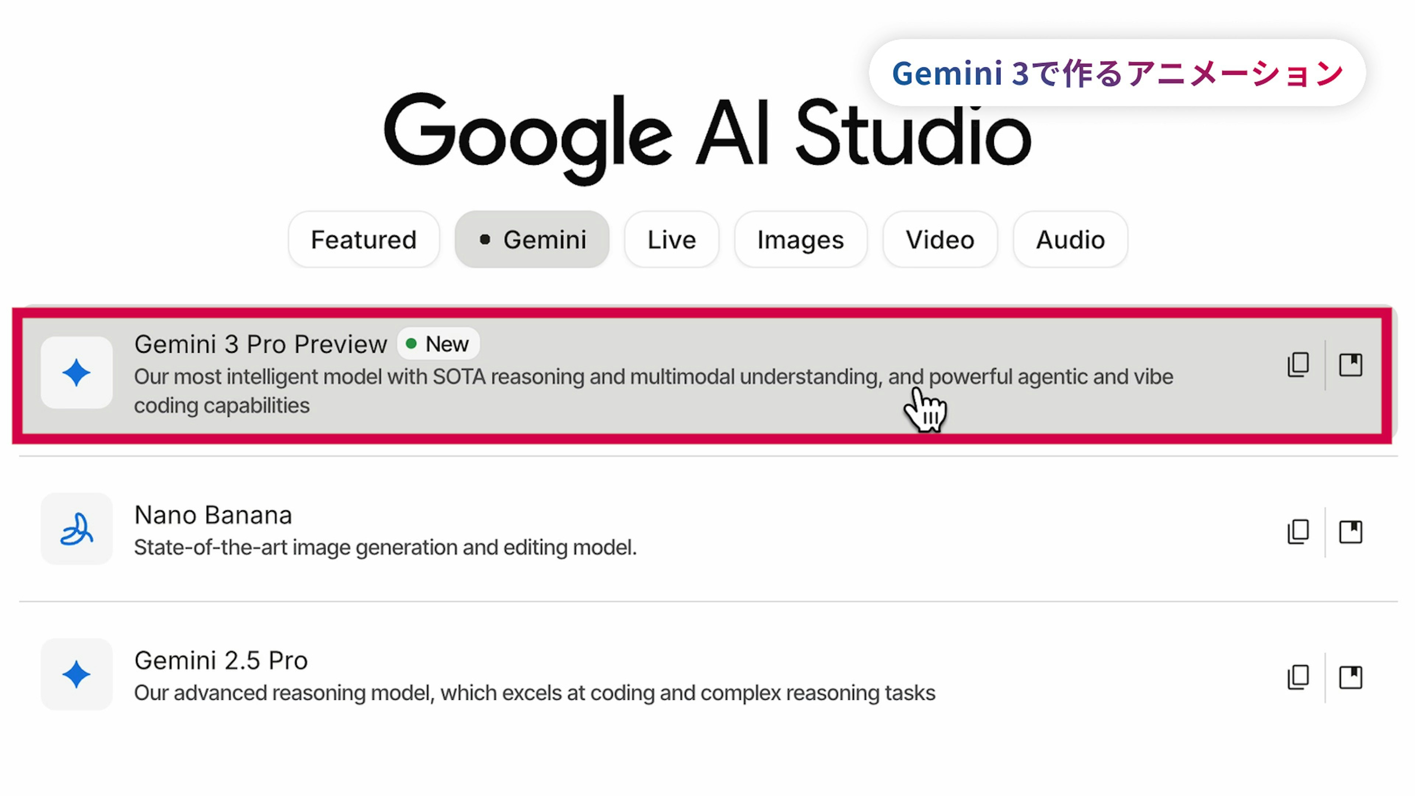Image resolution: width=1415 pixels, height=796 pixels.
Task: Open Gemini 3 Pro Preview details icon
Action: coord(1350,365)
